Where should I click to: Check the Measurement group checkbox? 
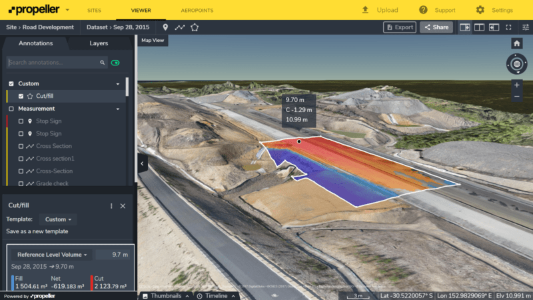11,109
